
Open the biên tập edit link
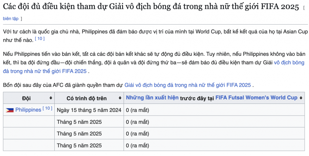click(11, 19)
